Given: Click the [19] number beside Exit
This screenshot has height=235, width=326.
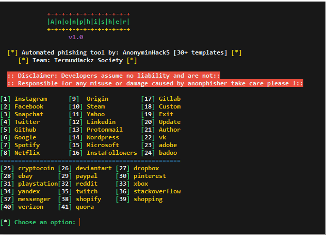Looking at the screenshot, I should [148, 114].
